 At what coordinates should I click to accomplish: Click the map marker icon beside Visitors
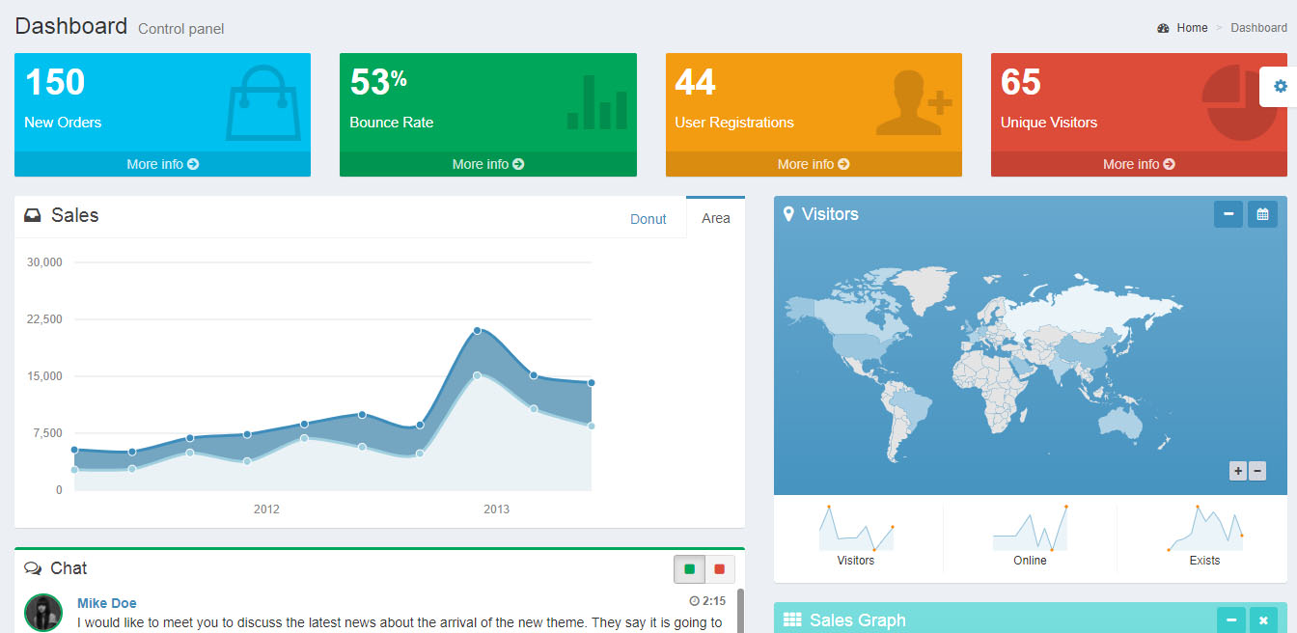pos(788,214)
